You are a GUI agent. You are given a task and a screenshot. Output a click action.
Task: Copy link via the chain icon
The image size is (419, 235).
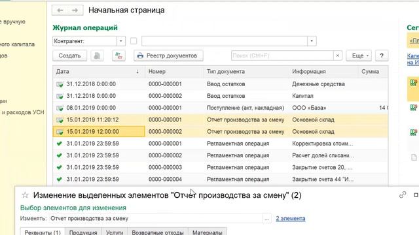coord(403,195)
